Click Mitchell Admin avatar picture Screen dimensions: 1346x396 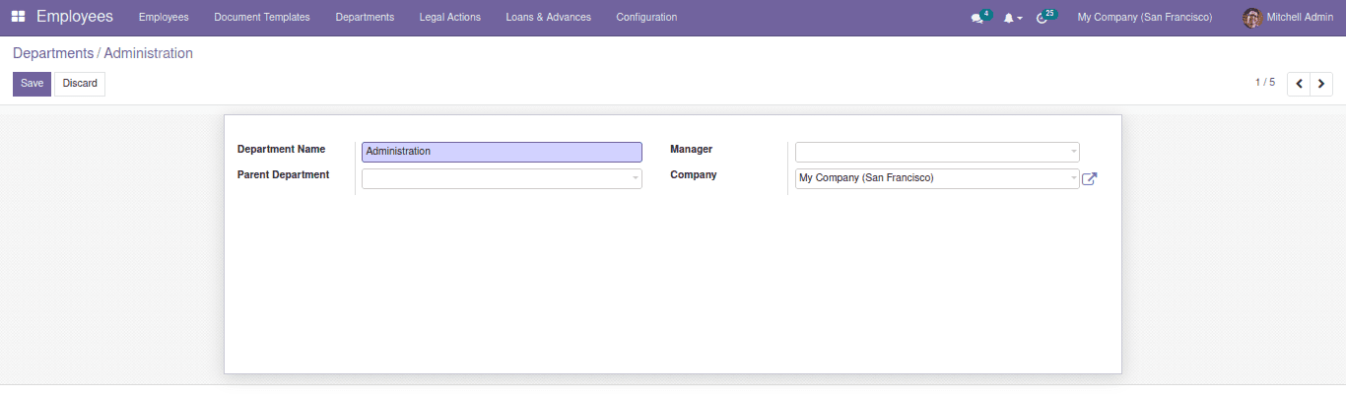(x=1252, y=18)
